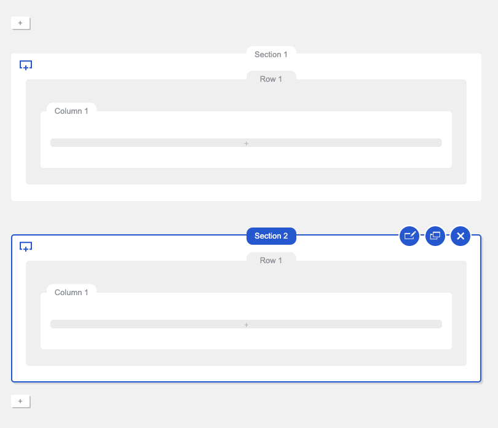Click empty Section 1 container area

[x=246, y=192]
